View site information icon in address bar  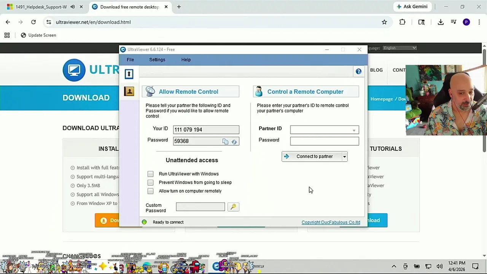coord(49,22)
